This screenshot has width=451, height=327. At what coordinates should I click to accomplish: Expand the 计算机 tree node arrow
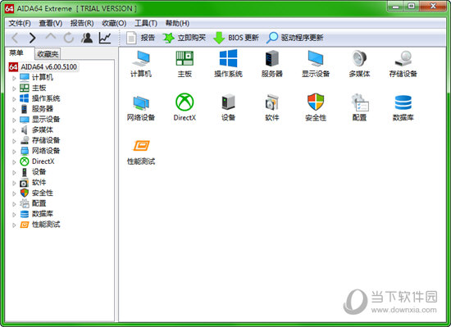(14, 78)
